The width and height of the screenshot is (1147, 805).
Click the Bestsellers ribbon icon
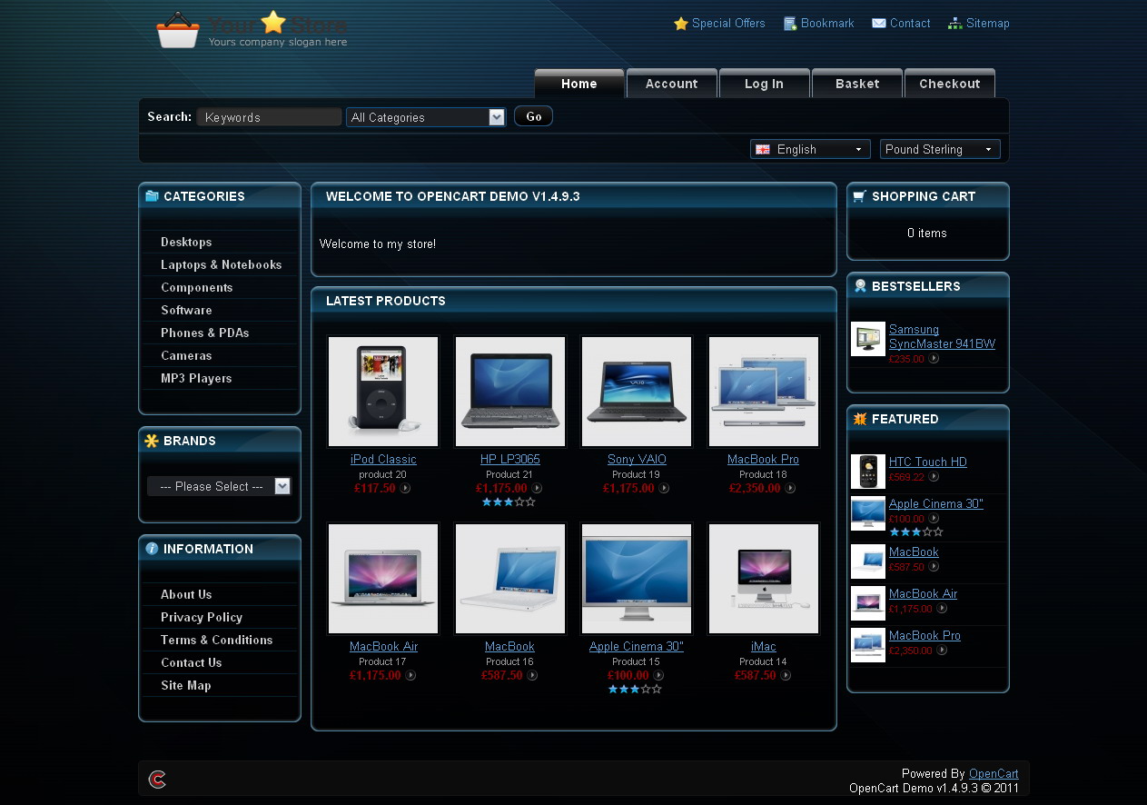(860, 286)
